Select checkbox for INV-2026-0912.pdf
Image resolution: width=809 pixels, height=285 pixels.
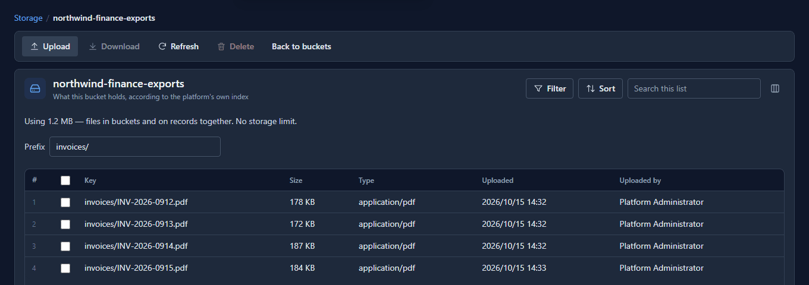point(65,202)
